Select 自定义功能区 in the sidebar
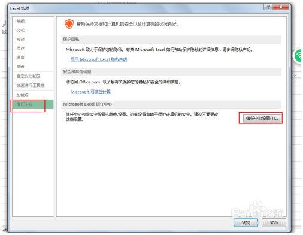 [28, 76]
